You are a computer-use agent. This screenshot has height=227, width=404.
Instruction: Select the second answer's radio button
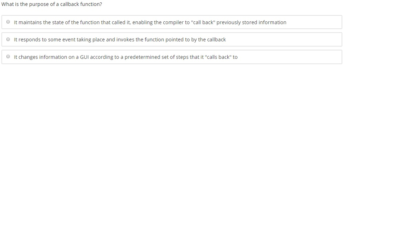(x=8, y=39)
